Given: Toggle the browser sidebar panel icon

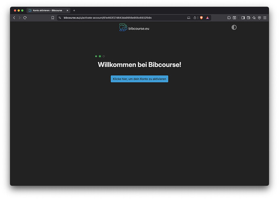Looking at the screenshot, I should pos(243,18).
